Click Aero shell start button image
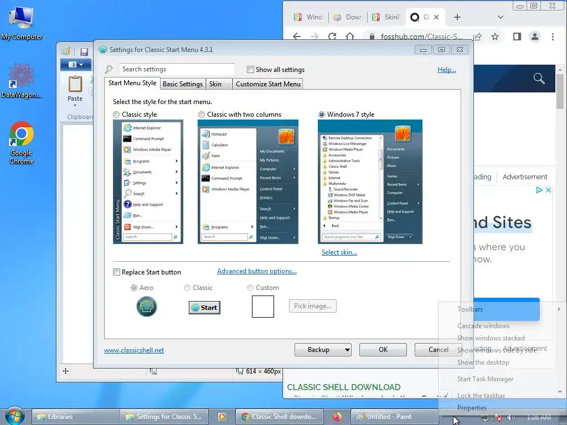Viewport: 567px width, 425px height. 146,307
